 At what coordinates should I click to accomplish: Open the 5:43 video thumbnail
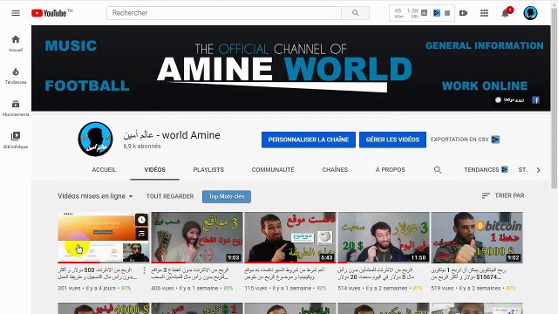pyautogui.click(x=290, y=237)
